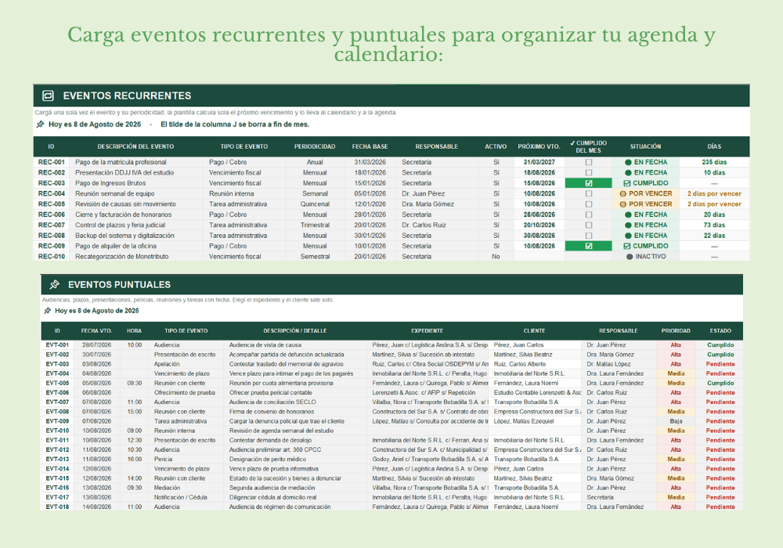The width and height of the screenshot is (783, 548).
Task: Open Periodicidad cell 'Anual' for REC-001
Action: click(315, 162)
